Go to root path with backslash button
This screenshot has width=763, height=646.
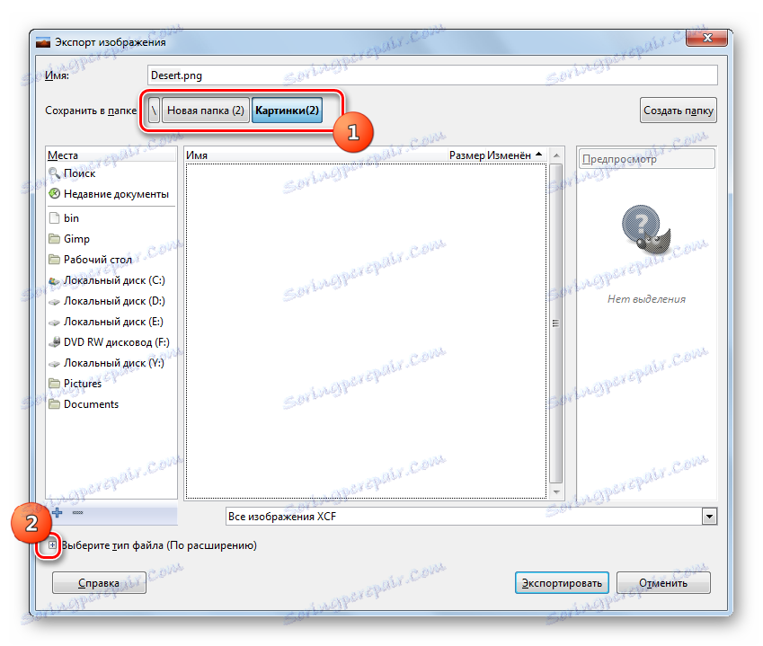pyautogui.click(x=154, y=110)
